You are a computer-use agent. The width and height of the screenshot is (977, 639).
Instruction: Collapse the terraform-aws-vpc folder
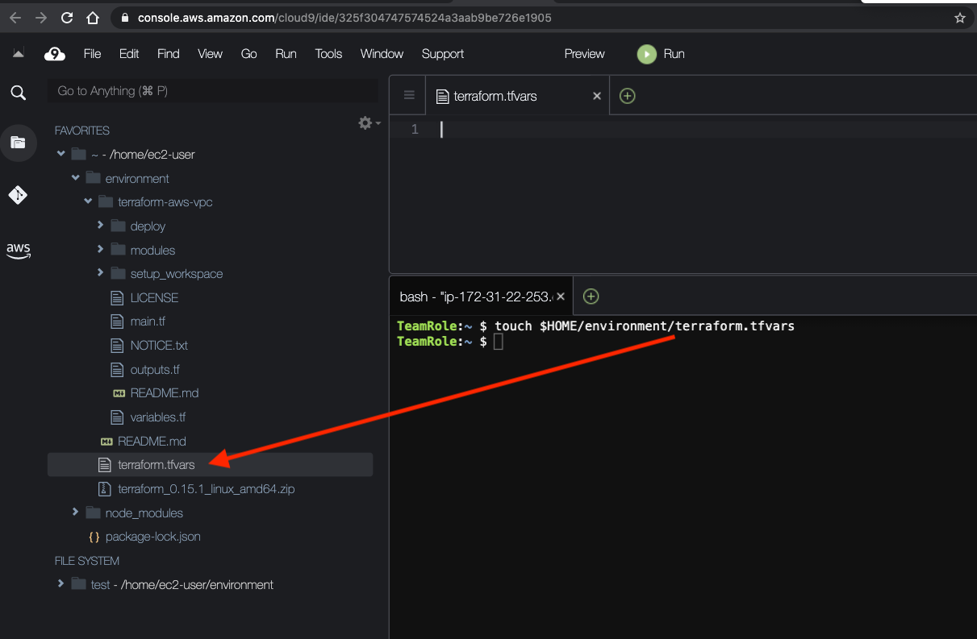(89, 202)
